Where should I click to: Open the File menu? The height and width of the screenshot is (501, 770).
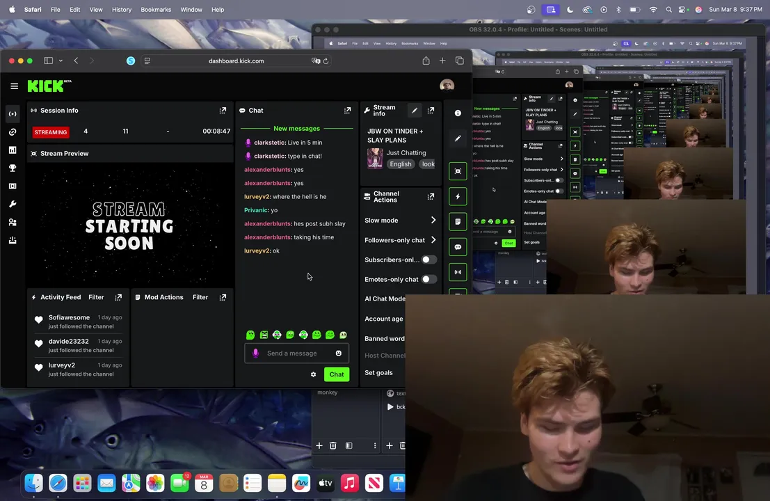(x=56, y=9)
